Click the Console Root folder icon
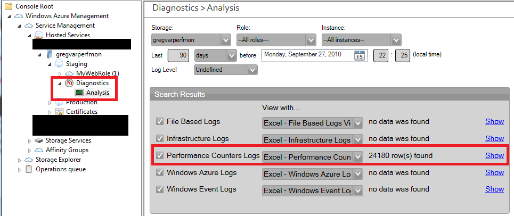514x216 pixels. click(9, 6)
